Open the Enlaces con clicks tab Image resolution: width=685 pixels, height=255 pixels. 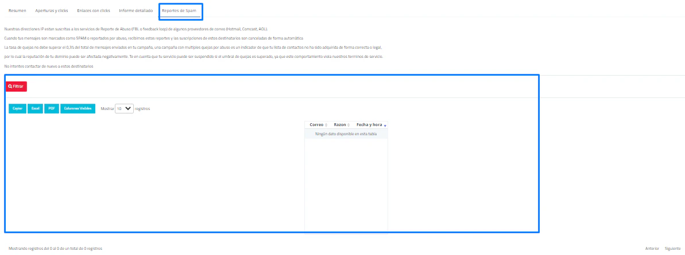click(94, 10)
